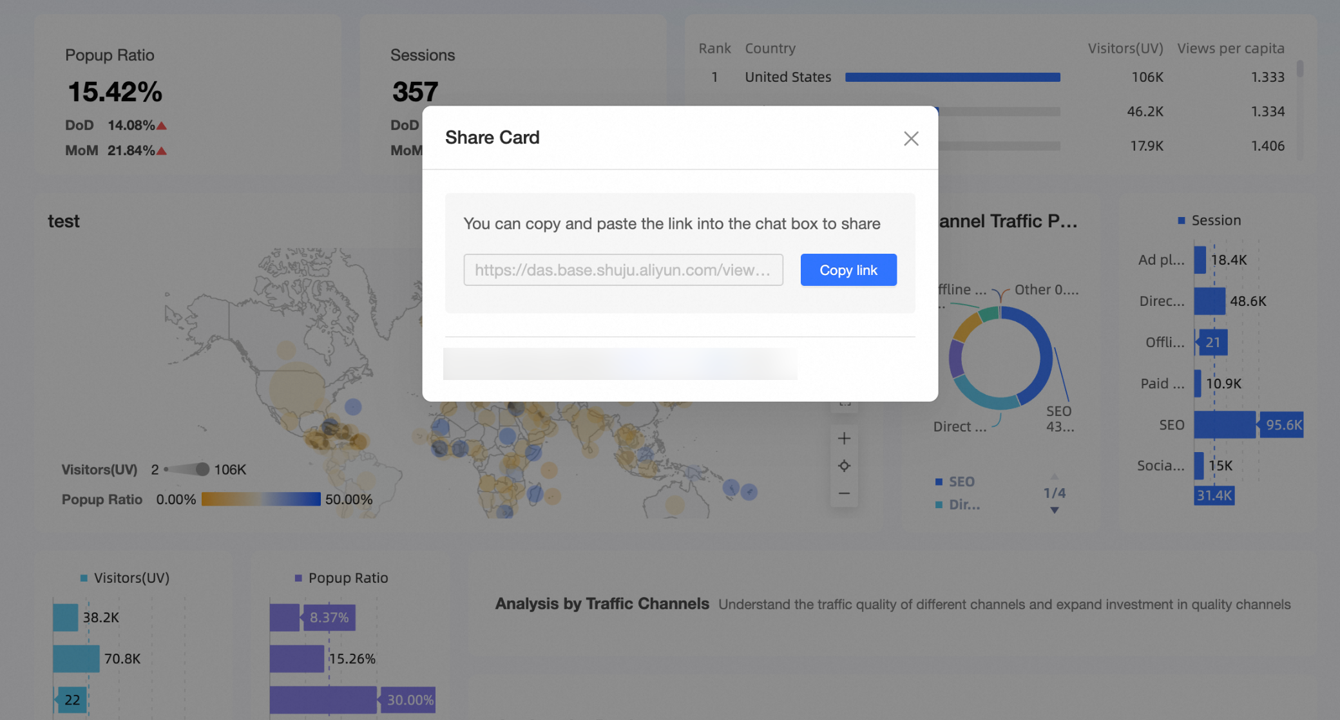Click the Visitors(UV) size slider handle
The image size is (1340, 720).
202,469
